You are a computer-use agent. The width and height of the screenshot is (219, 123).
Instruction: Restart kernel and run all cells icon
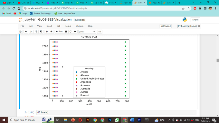(x=75, y=32)
